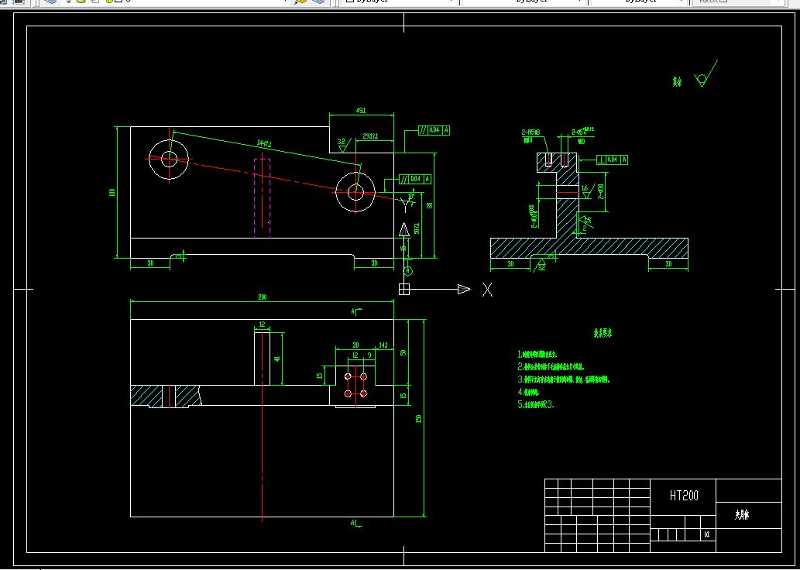Select parallelism 0.04 A frame above the 80 dimension

[434, 130]
